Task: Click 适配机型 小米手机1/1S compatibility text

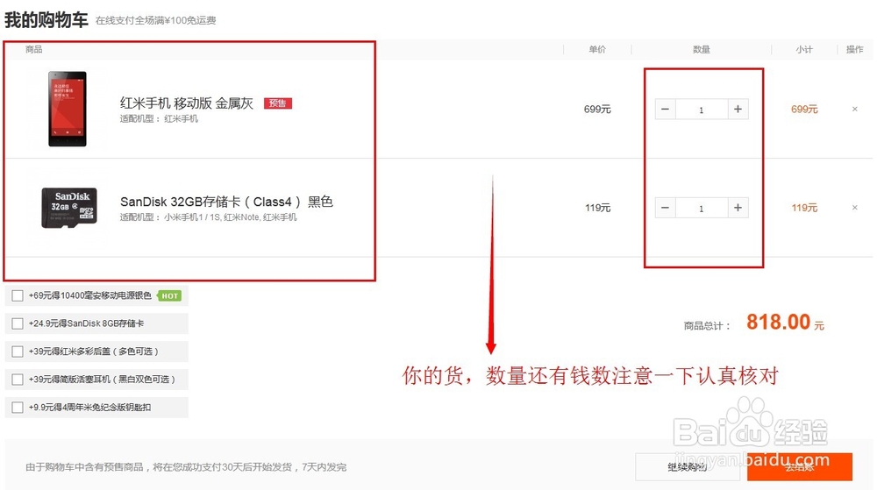Action: [x=208, y=217]
